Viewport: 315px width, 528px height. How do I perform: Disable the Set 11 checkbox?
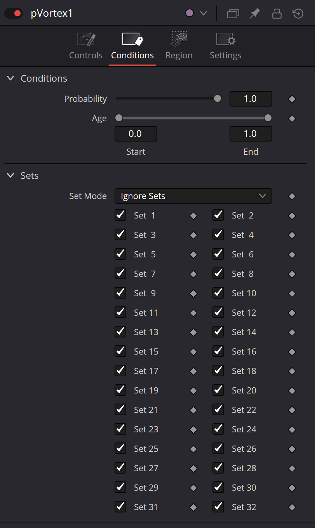pos(120,312)
